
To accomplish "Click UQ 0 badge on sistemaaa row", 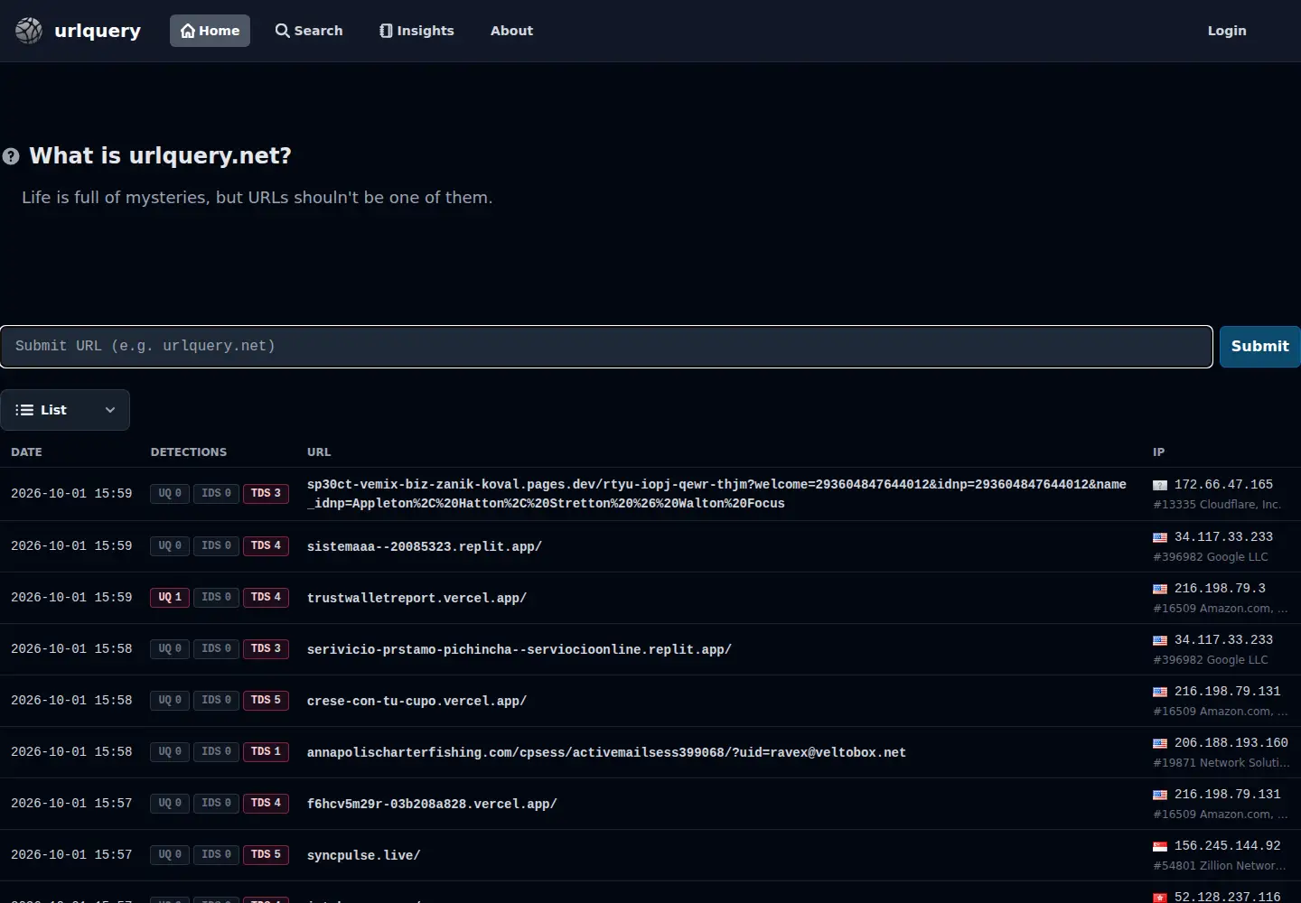I will coord(170,546).
